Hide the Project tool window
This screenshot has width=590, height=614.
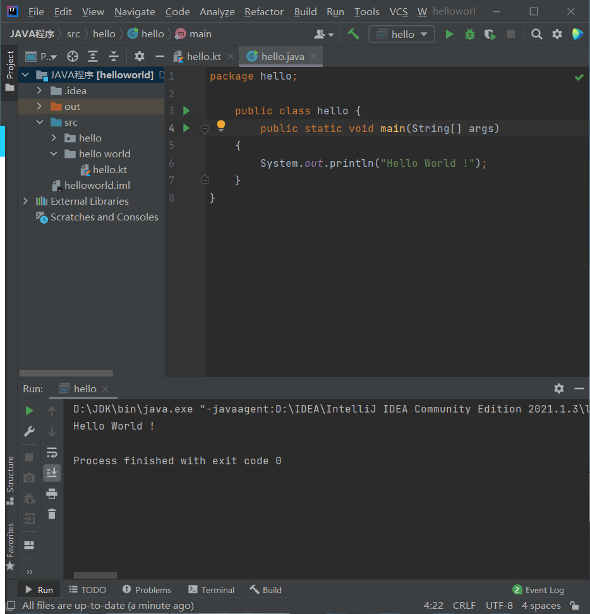(x=160, y=56)
